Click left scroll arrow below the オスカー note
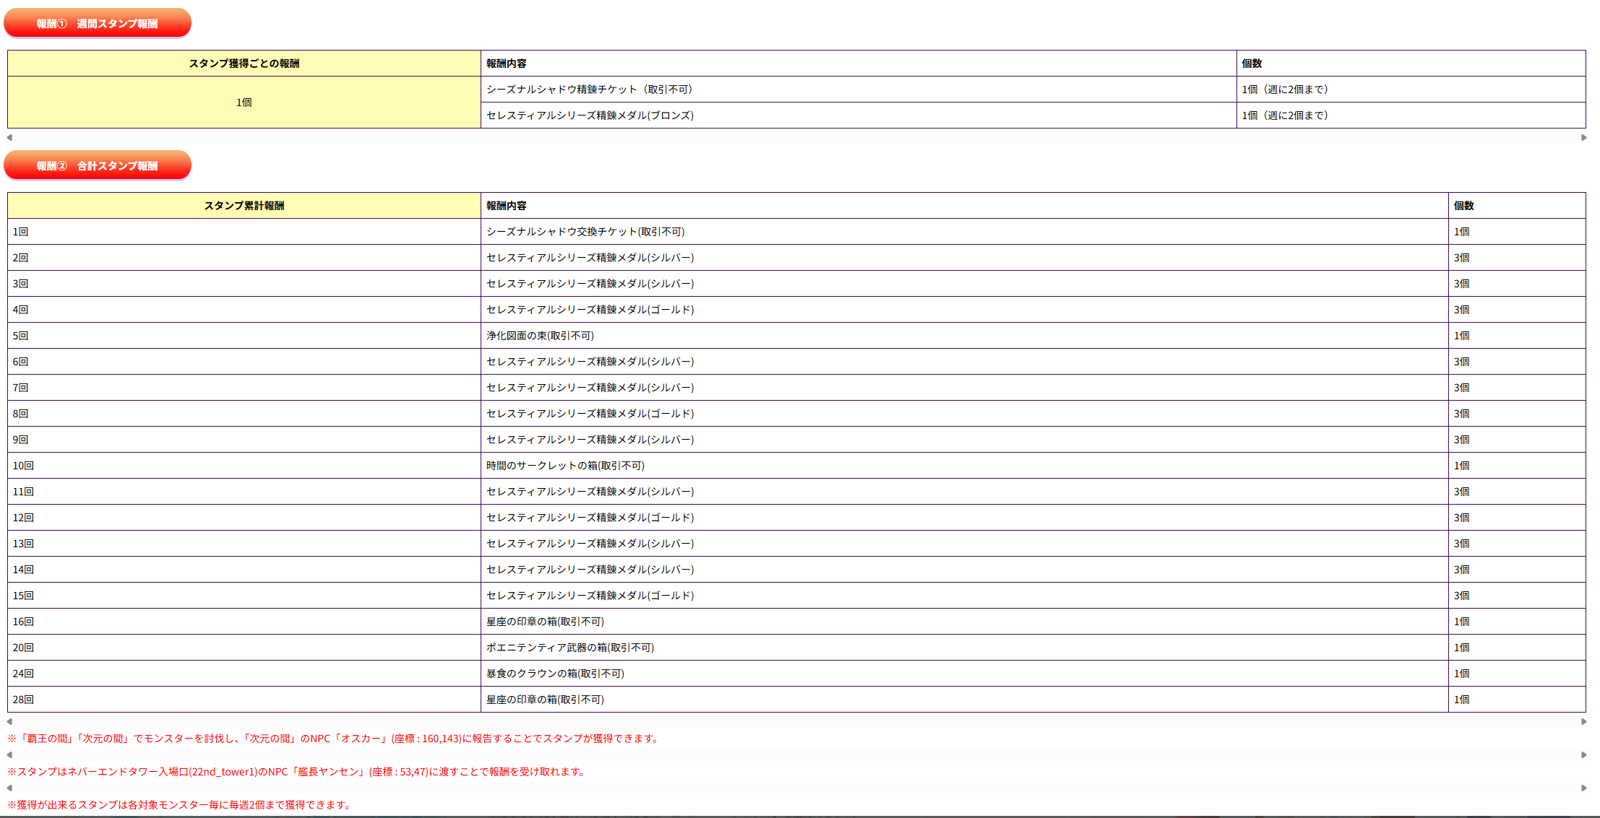This screenshot has width=1600, height=818. (9, 754)
